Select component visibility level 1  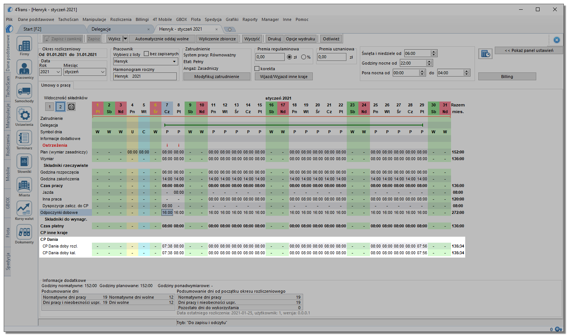click(x=50, y=107)
